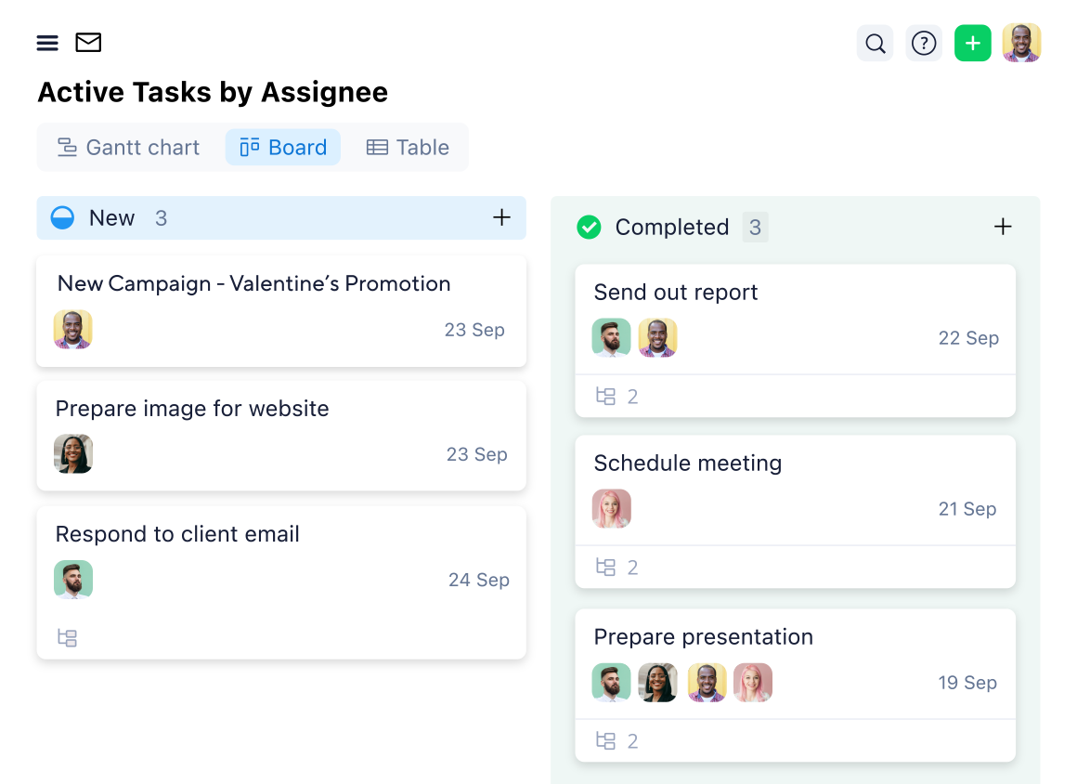Select the Board view tab
This screenshot has width=1077, height=784.
coord(283,147)
